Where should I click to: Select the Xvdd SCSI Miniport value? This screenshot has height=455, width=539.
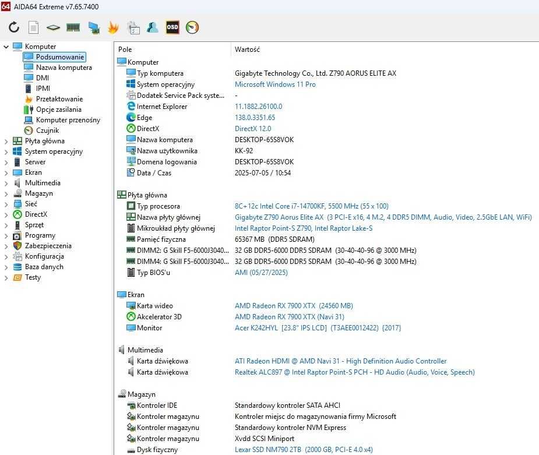tap(265, 439)
